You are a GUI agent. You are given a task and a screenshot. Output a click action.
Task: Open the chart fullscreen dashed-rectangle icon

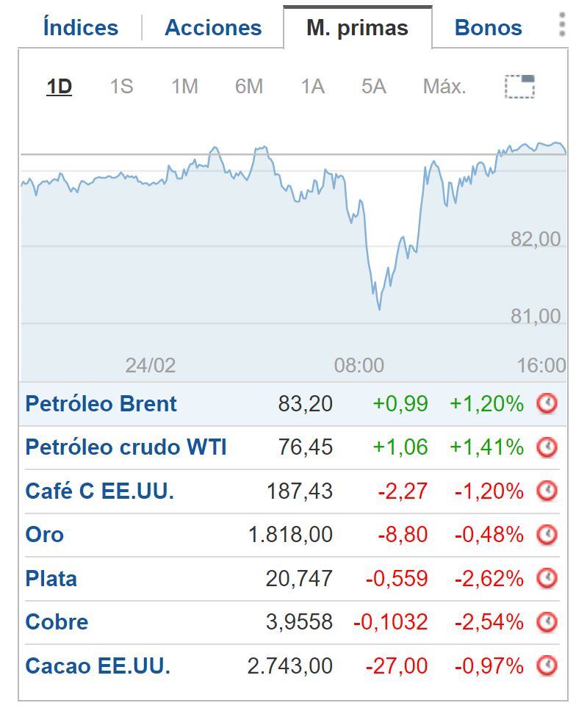point(519,86)
